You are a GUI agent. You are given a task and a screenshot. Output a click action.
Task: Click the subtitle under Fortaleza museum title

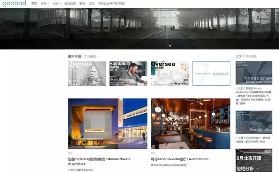pos(81,170)
